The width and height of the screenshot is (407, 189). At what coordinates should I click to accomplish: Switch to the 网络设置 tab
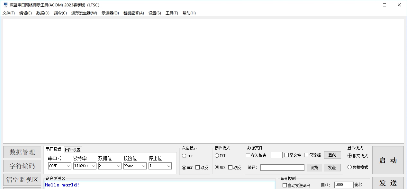pyautogui.click(x=73, y=149)
